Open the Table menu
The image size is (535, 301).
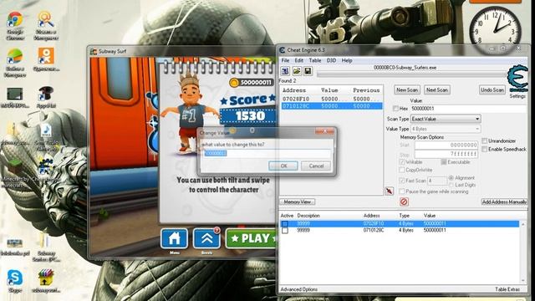(x=315, y=60)
